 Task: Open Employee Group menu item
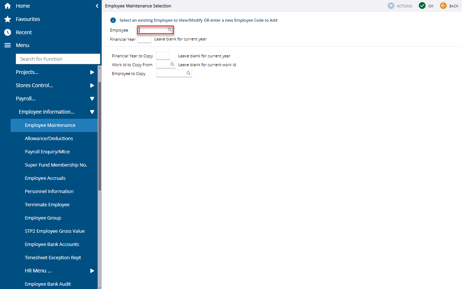coord(43,218)
